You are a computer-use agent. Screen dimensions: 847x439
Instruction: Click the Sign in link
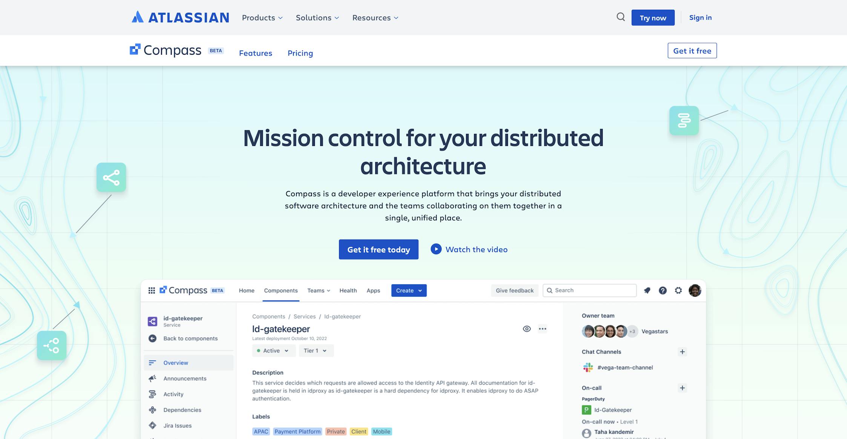coord(700,17)
